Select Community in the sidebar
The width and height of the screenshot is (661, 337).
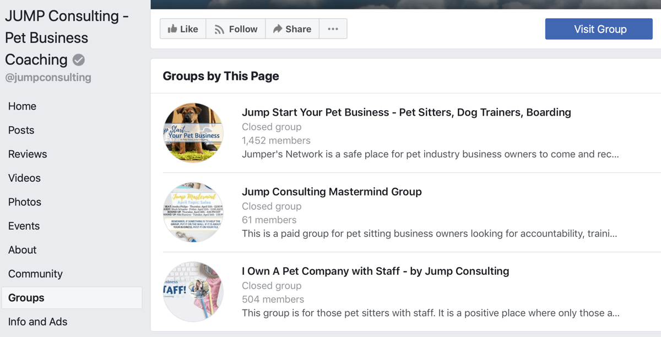click(35, 274)
